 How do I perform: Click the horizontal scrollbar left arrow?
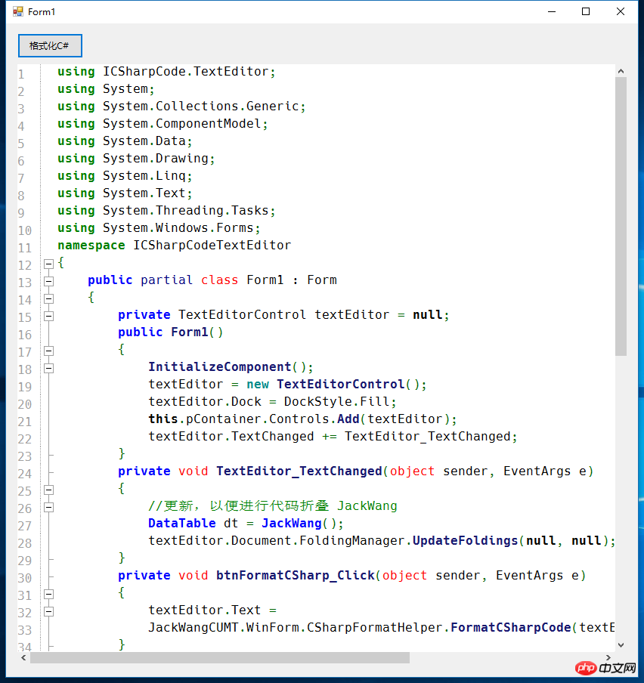pos(23,658)
